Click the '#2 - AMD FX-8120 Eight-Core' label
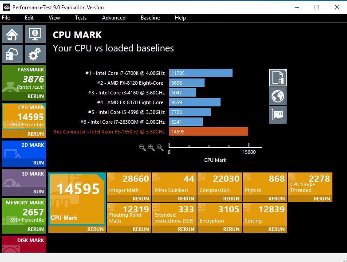Viewport: 347px width, 262px height. point(130,83)
